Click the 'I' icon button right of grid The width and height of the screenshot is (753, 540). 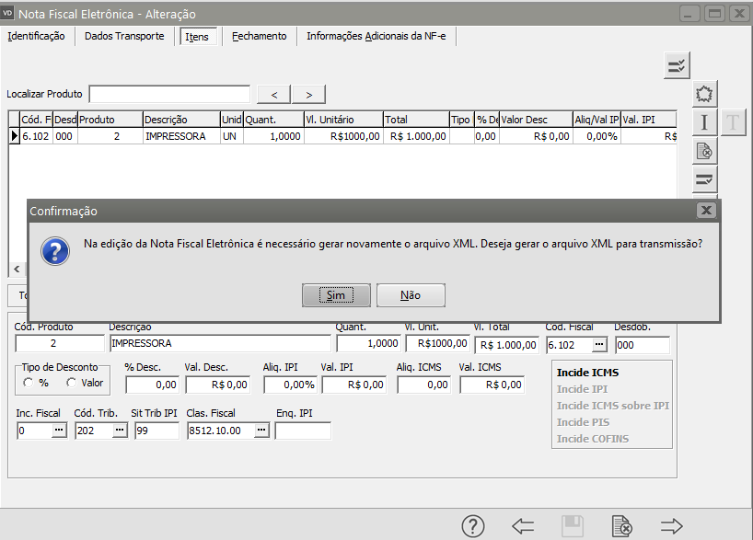coord(704,122)
